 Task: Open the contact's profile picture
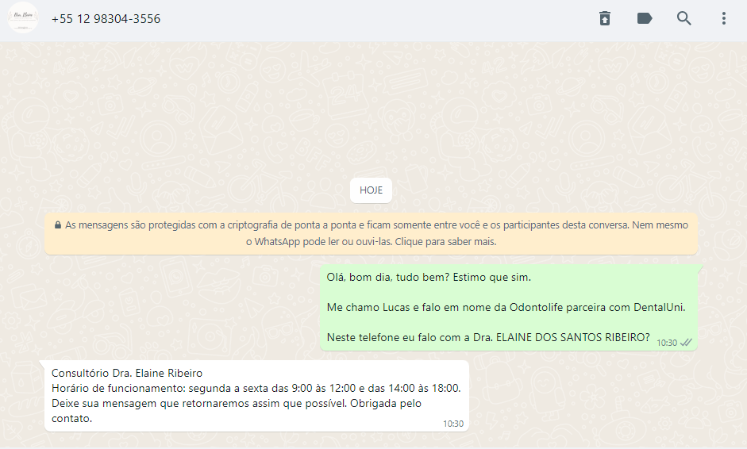pyautogui.click(x=23, y=18)
